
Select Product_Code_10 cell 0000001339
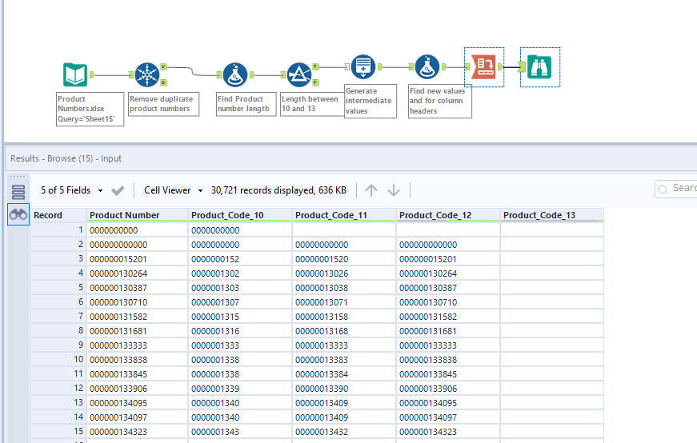(240, 389)
